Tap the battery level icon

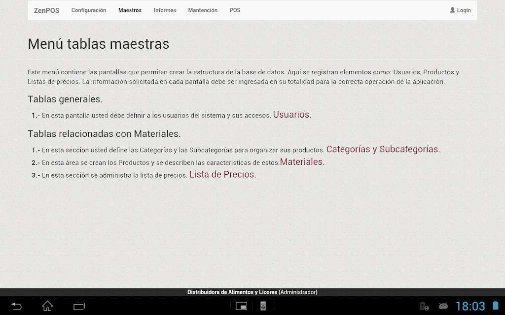pyautogui.click(x=495, y=306)
